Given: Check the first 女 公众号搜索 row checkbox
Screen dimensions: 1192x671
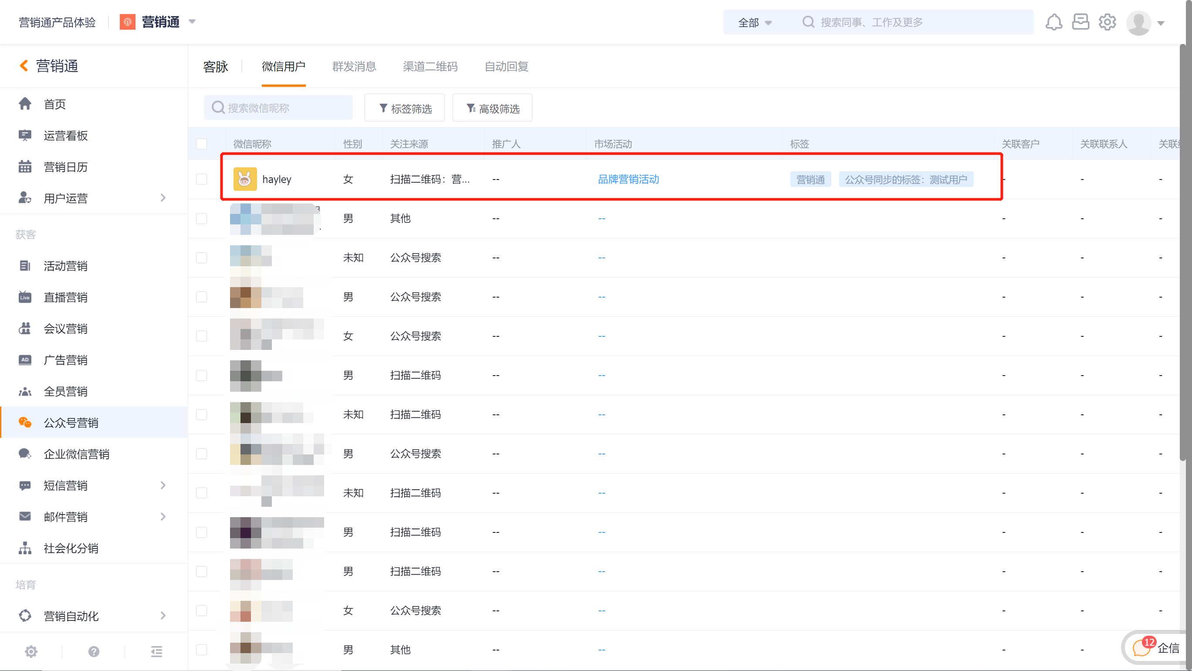Looking at the screenshot, I should [x=201, y=336].
